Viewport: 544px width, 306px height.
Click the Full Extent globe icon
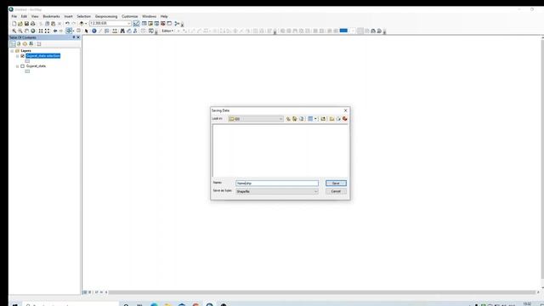33,31
